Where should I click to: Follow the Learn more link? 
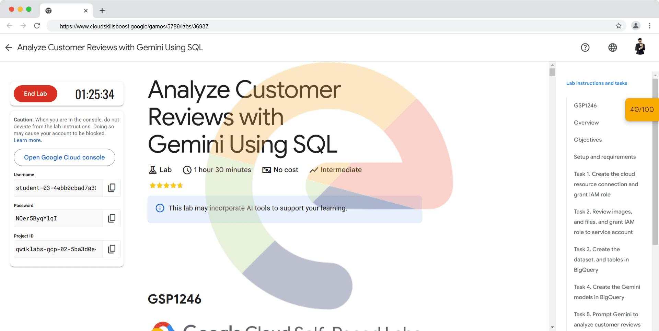click(28, 140)
